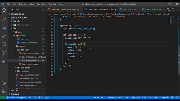Viewport: 180px width, 101px height.
Task: Open the Remote Explorer view
Action: (4, 44)
